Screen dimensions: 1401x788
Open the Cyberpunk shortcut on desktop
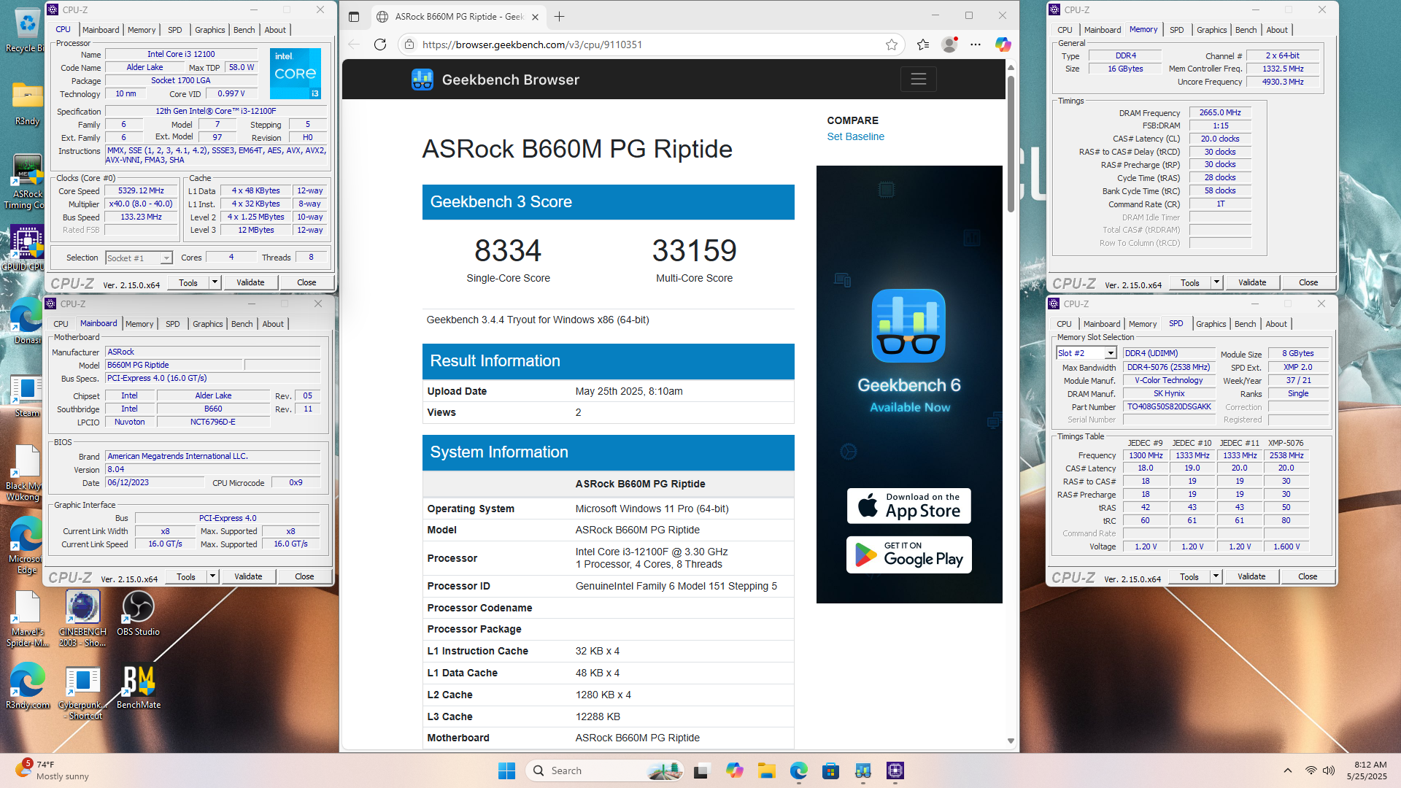coord(82,692)
